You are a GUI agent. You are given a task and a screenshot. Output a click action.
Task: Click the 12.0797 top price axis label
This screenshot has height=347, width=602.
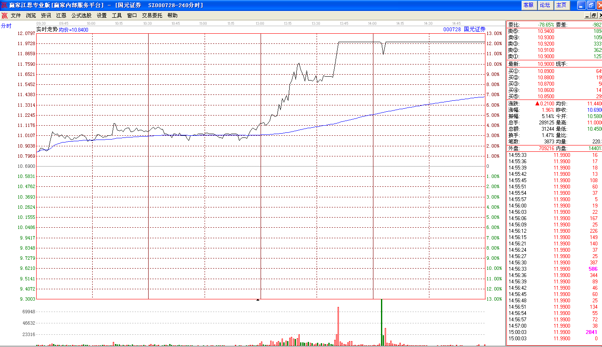tap(26, 33)
